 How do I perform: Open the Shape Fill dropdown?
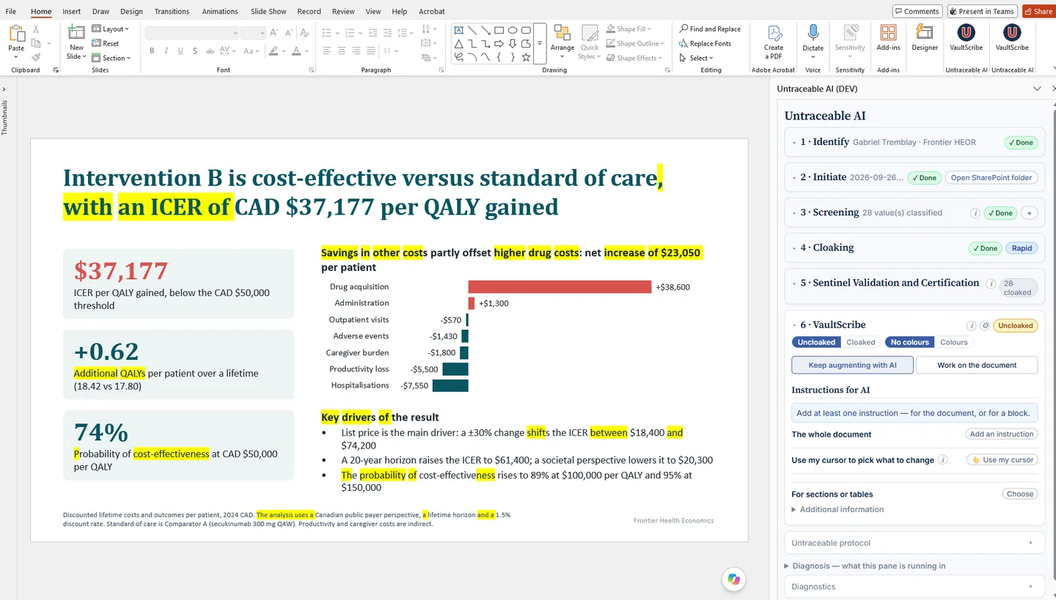pos(628,29)
